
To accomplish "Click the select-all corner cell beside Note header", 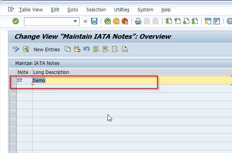I will click(13, 72).
